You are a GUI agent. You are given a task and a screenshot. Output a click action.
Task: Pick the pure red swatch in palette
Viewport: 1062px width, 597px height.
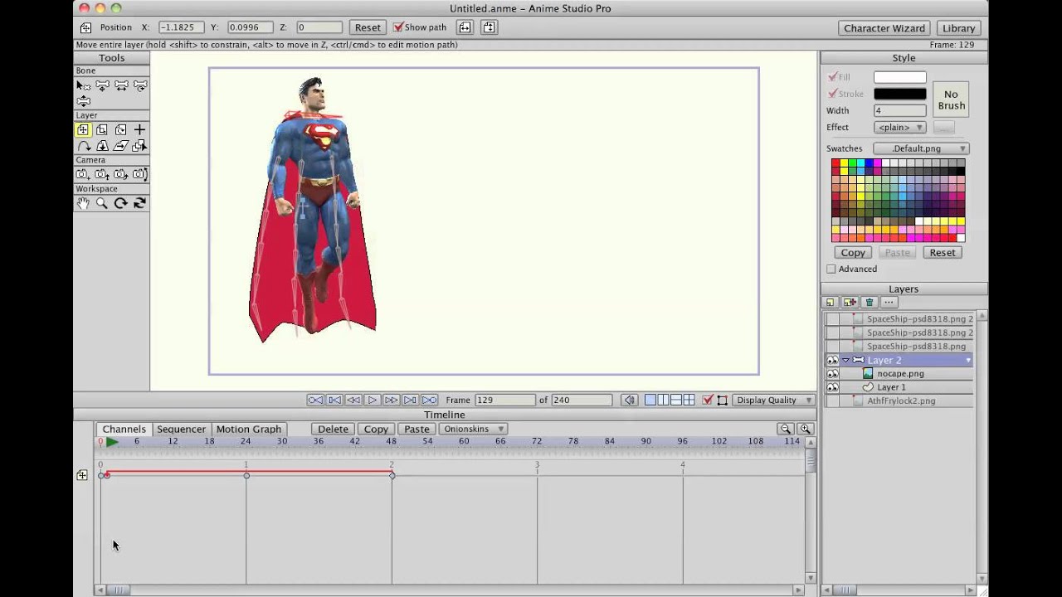836,164
